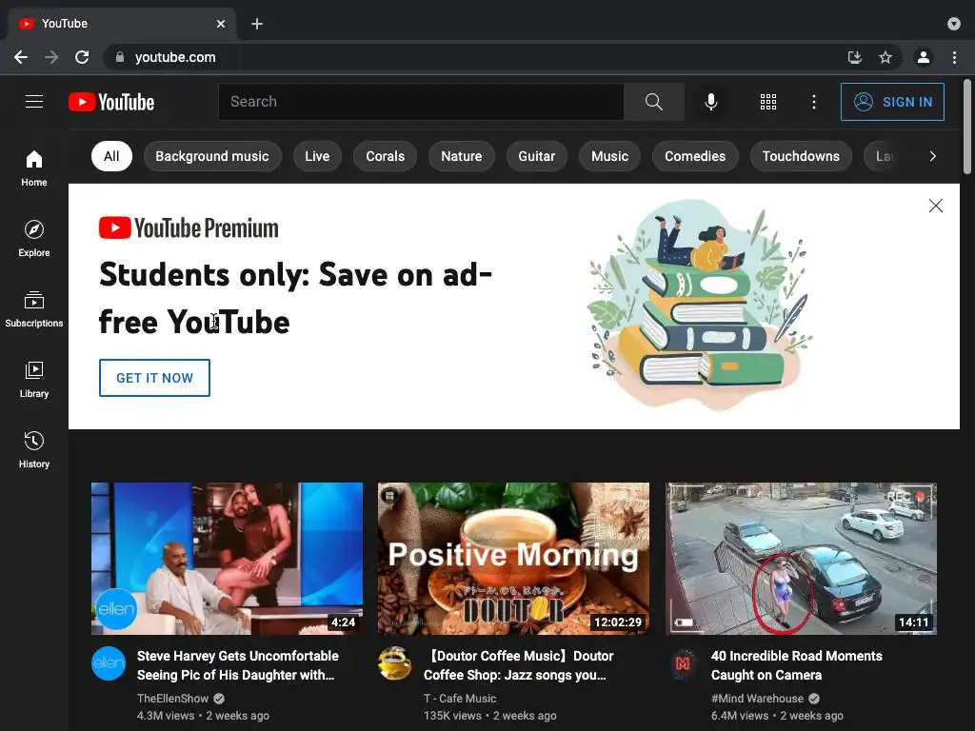This screenshot has width=975, height=731.
Task: Go to Home in sidebar
Action: click(33, 168)
